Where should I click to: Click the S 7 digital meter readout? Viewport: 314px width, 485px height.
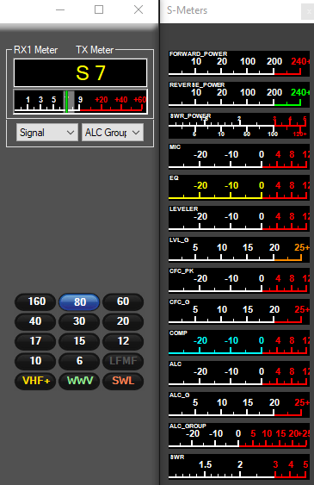click(x=80, y=73)
